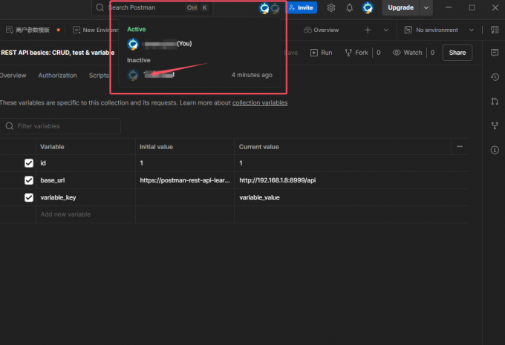This screenshot has height=345, width=505.
Task: Click the No environment icon
Action: tap(408, 30)
